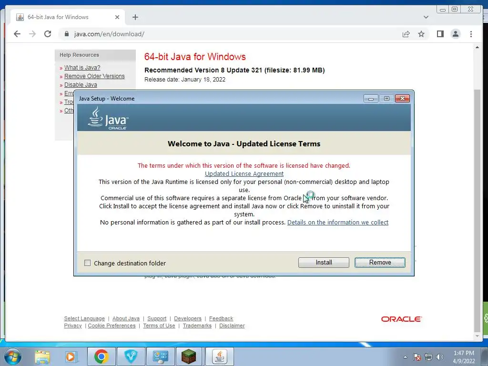Open the What is Java? link
This screenshot has width=488, height=366.
(82, 68)
